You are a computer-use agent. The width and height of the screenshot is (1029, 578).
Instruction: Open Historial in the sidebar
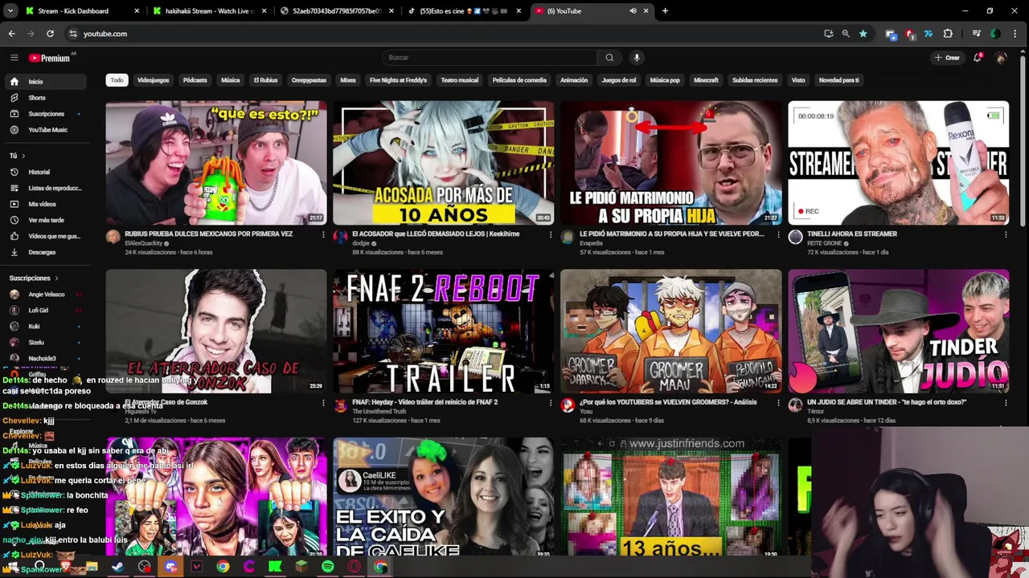[x=44, y=172]
